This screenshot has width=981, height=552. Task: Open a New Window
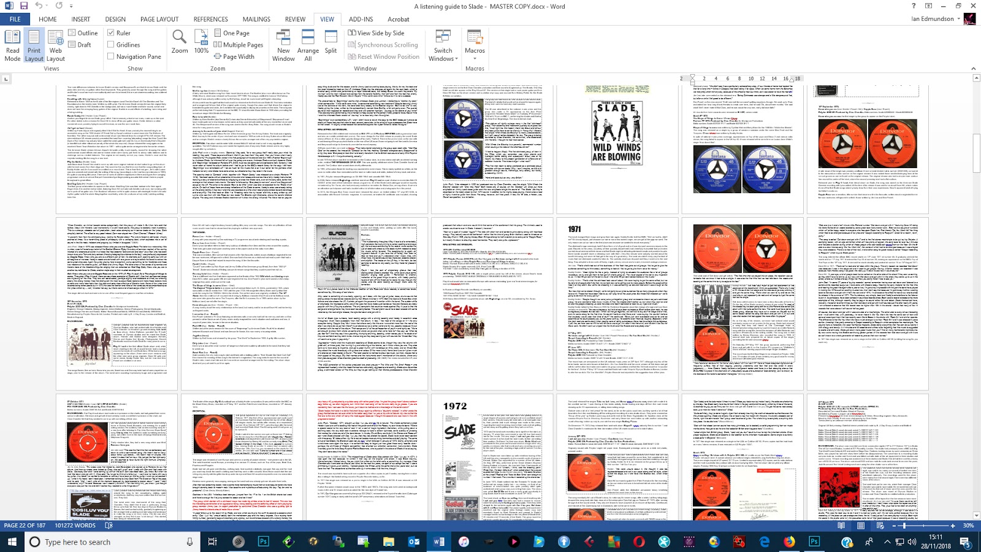click(283, 45)
